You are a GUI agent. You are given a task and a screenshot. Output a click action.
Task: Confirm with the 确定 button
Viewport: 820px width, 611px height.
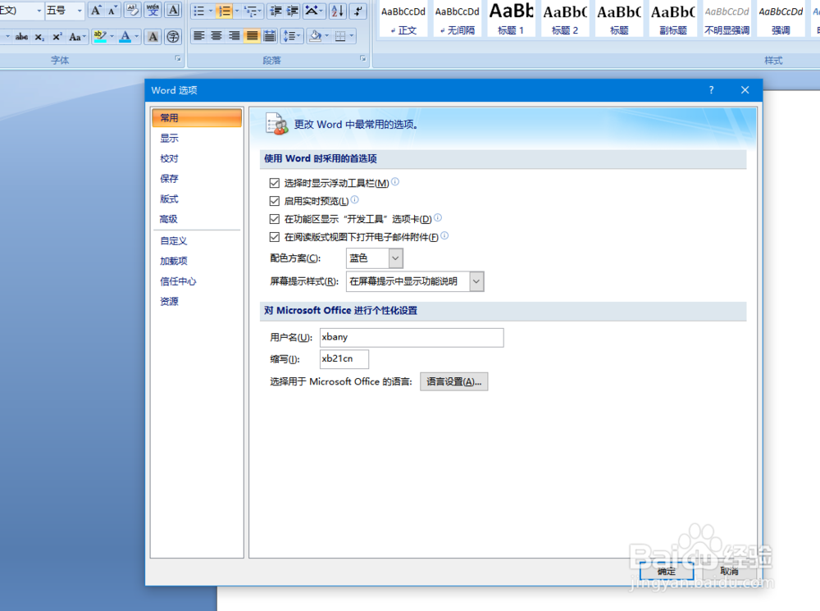[x=667, y=572]
